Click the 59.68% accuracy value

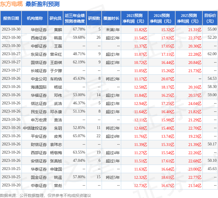79,37
